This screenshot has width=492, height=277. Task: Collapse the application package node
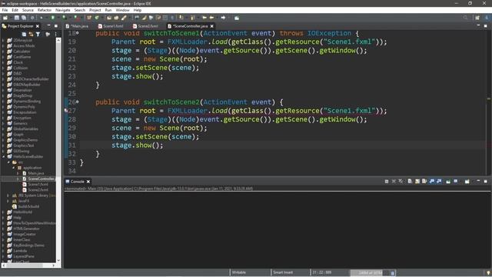14,168
